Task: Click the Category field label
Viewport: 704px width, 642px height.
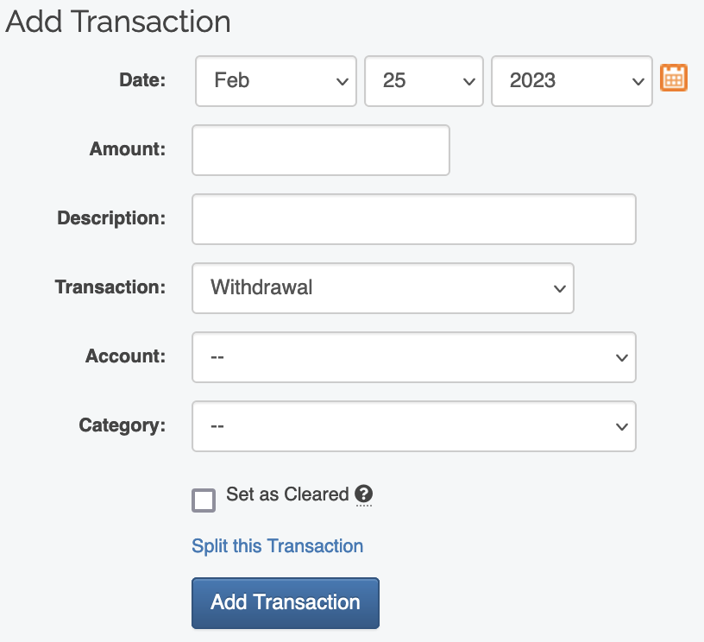Action: tap(122, 425)
